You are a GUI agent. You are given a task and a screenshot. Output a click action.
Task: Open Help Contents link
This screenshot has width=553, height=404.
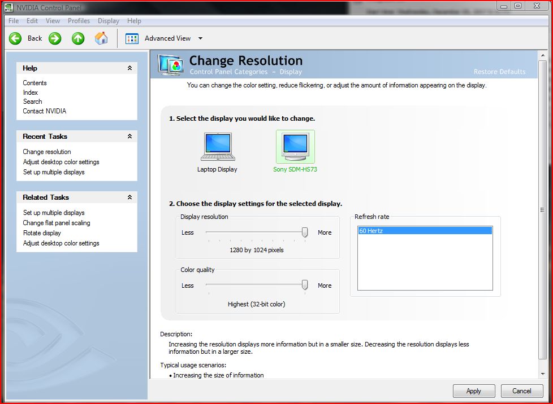pos(34,83)
